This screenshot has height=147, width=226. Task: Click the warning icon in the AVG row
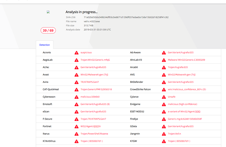164,75
